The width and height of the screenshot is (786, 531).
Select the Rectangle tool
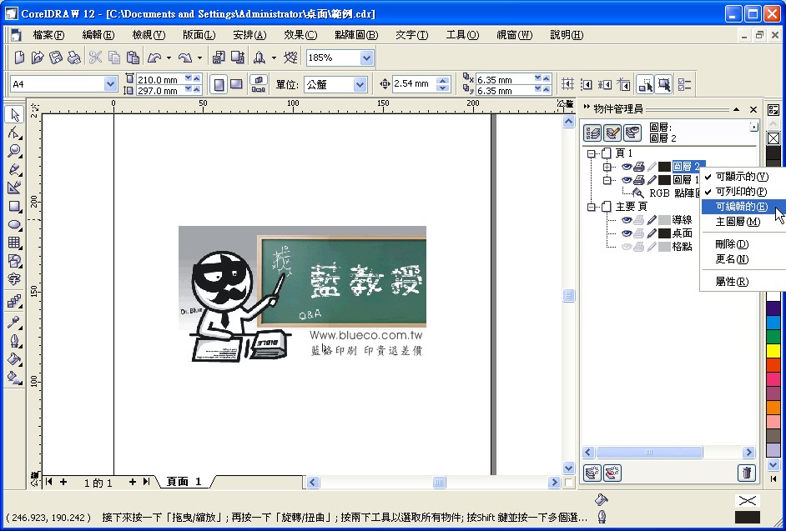coord(14,207)
